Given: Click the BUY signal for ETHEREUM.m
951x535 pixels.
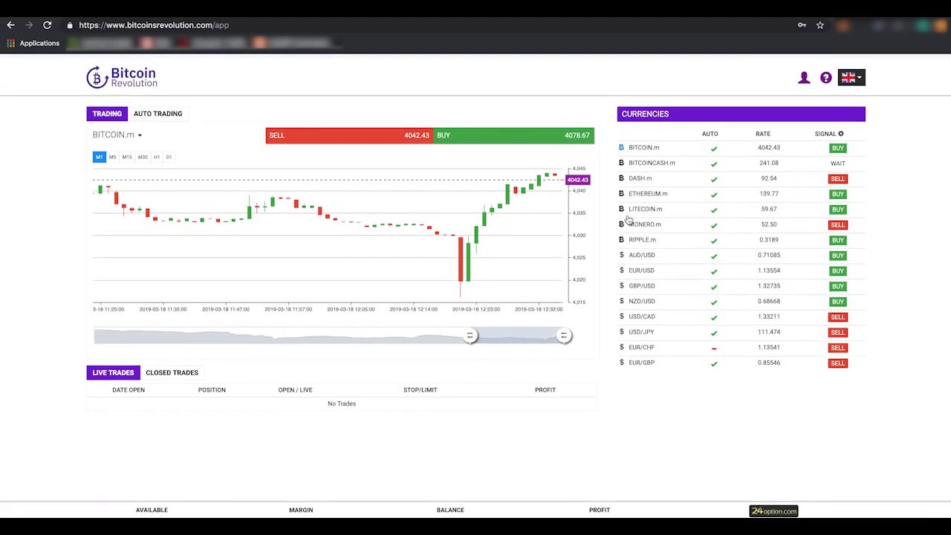Looking at the screenshot, I should pos(838,194).
